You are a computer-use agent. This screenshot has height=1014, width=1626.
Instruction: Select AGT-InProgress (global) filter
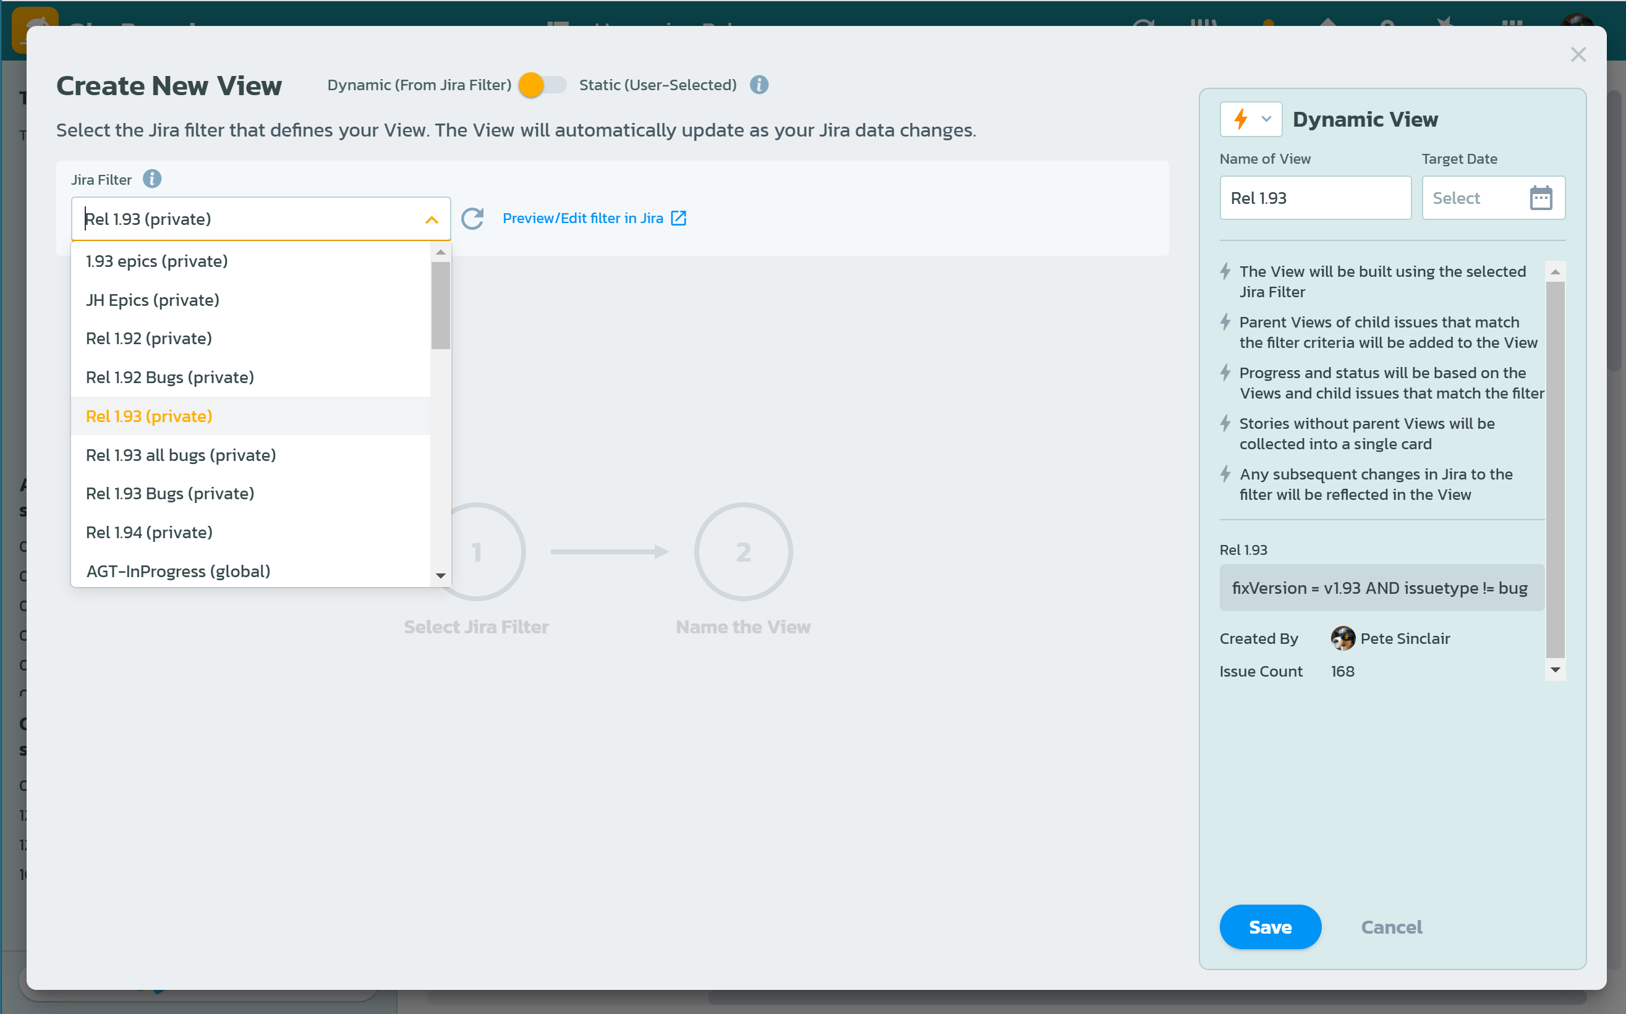click(251, 571)
